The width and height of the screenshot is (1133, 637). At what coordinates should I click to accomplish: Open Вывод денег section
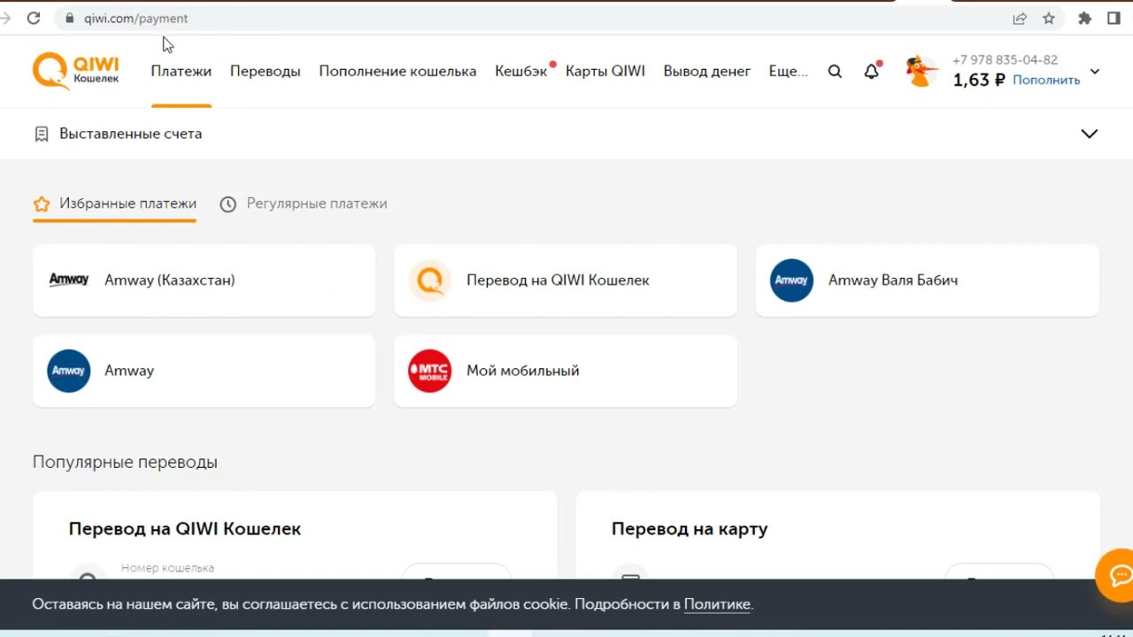pos(707,71)
